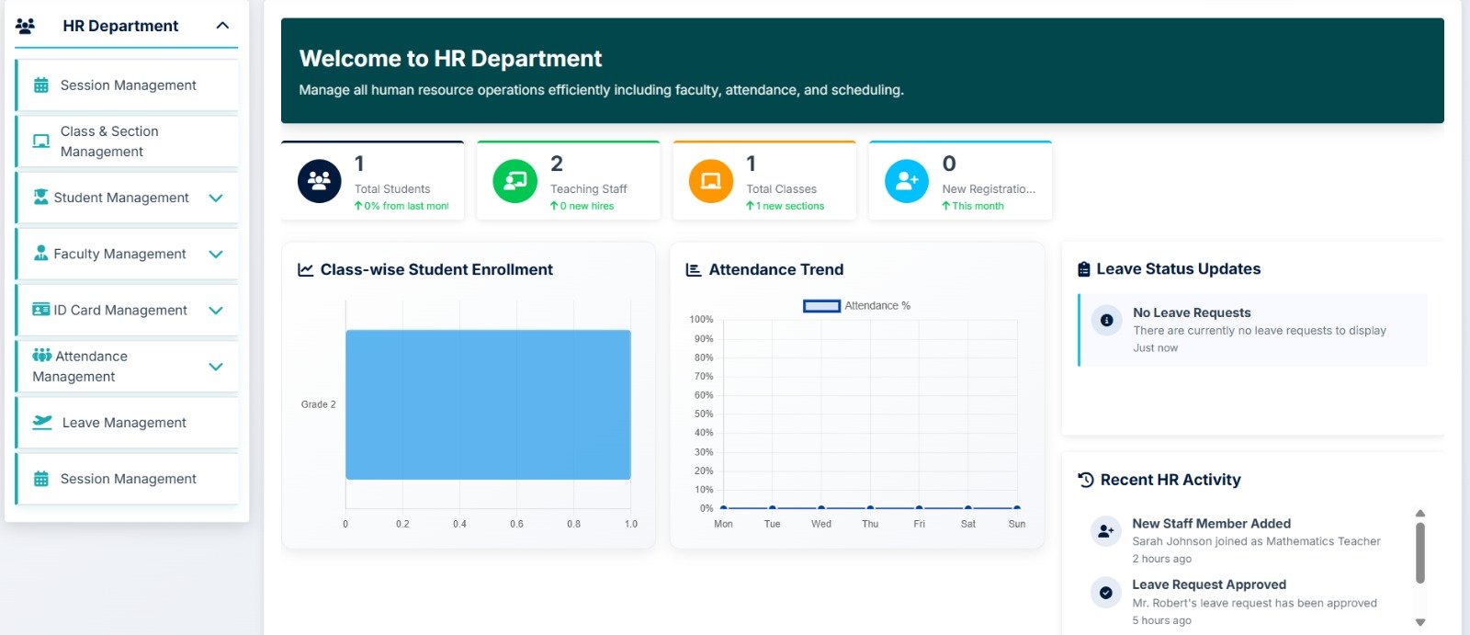Click scrollbar down arrow in Recent HR Activity
The image size is (1470, 635).
point(1420,622)
